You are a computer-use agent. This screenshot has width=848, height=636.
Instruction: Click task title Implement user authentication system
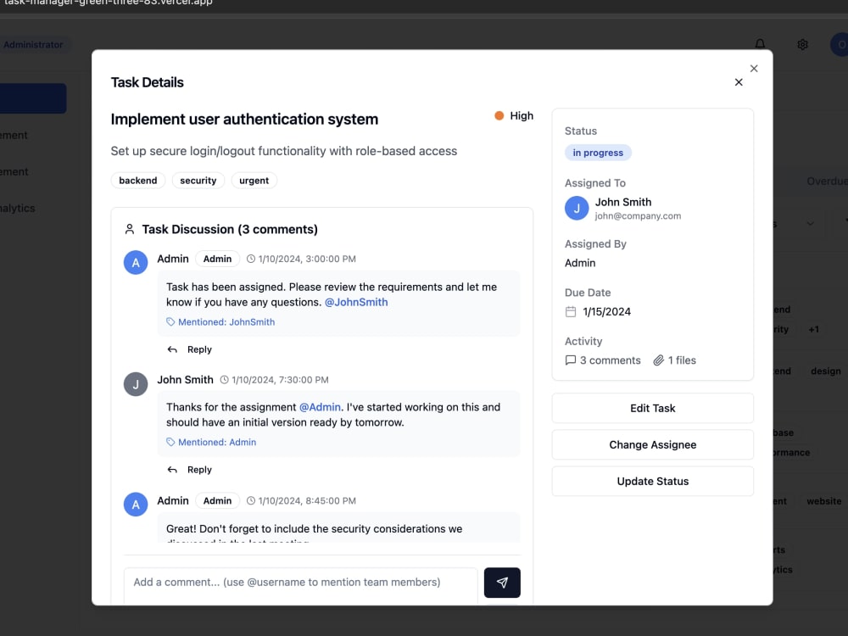point(244,119)
